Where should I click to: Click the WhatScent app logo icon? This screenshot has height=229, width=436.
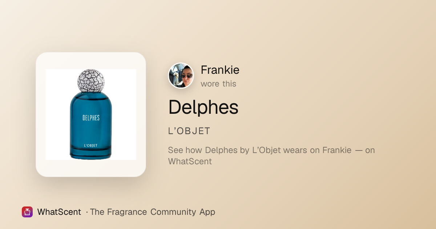pyautogui.click(x=27, y=212)
